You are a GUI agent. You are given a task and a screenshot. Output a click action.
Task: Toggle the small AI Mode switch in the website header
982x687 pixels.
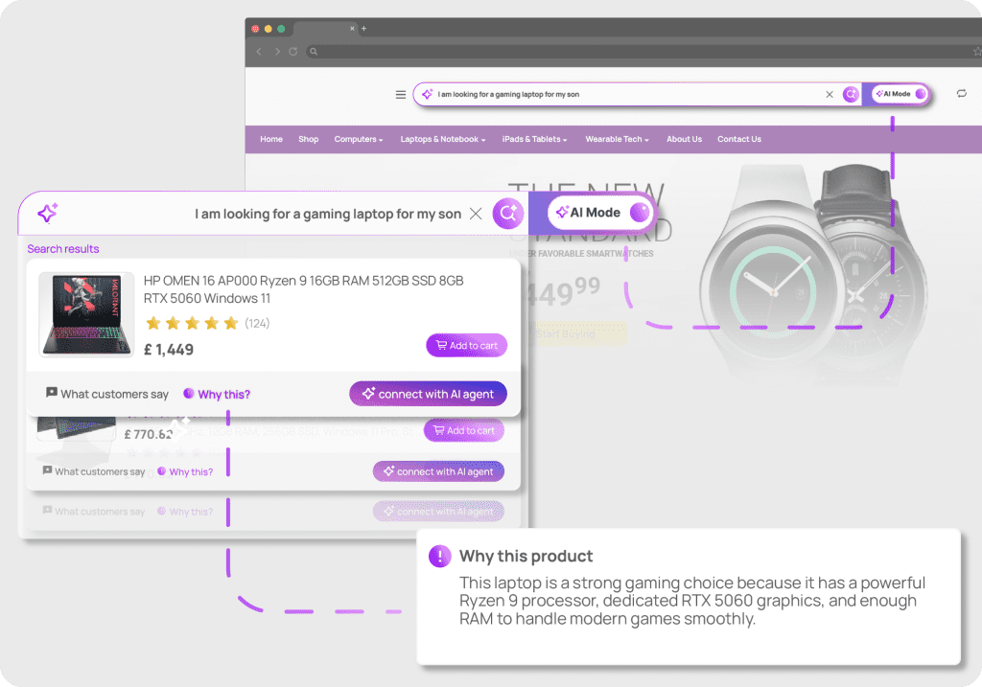pyautogui.click(x=920, y=94)
